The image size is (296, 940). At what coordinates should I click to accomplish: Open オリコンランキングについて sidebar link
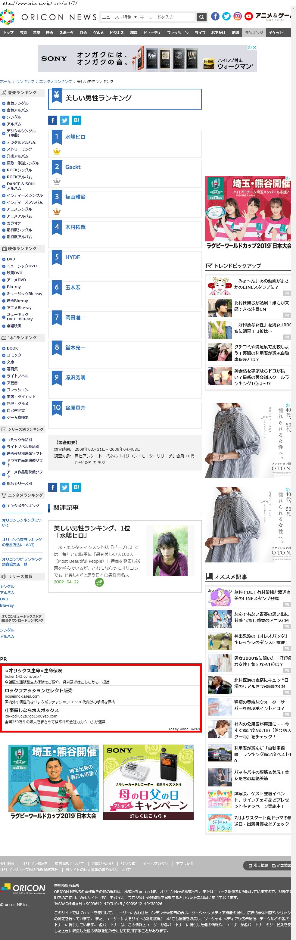coord(22,523)
